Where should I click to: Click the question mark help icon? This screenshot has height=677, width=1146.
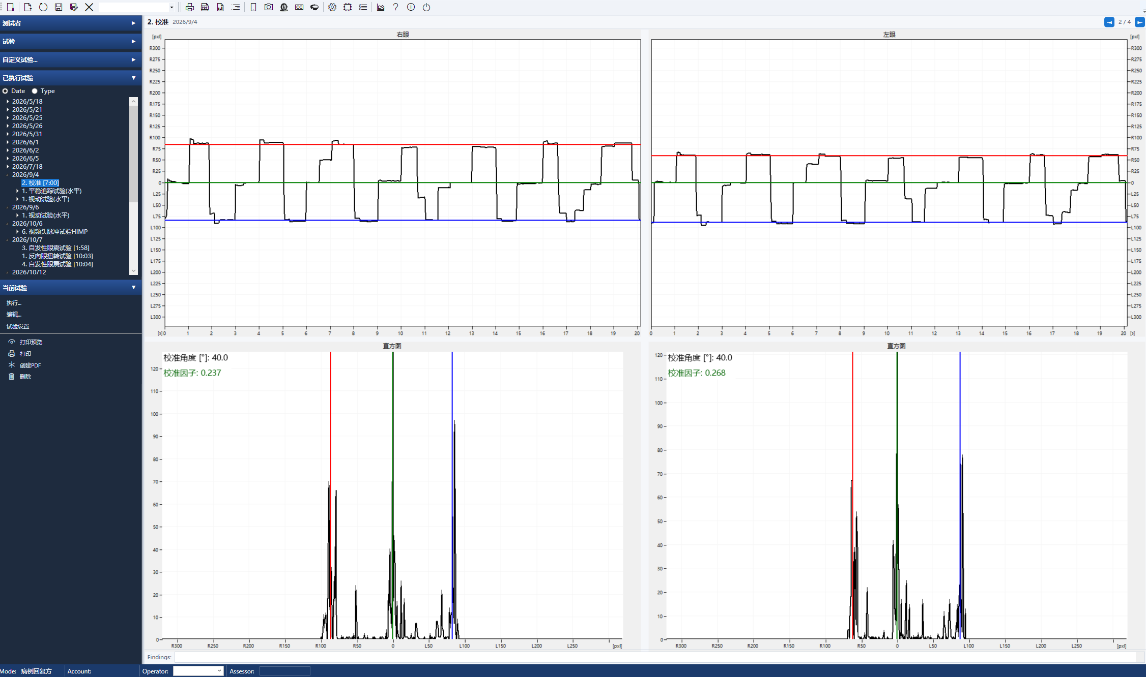[396, 7]
